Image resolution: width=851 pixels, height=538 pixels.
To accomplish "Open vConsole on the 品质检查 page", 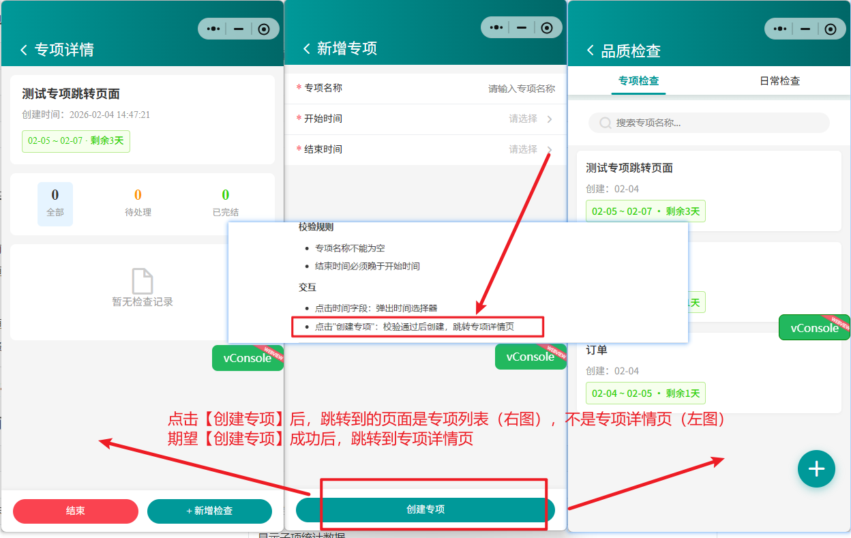I will [x=813, y=328].
